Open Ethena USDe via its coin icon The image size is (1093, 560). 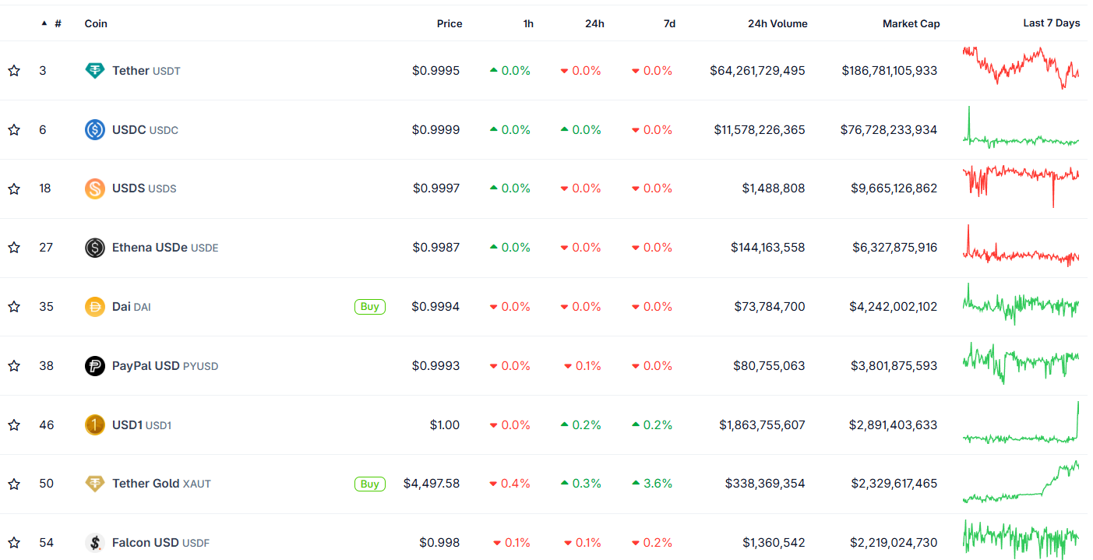94,247
